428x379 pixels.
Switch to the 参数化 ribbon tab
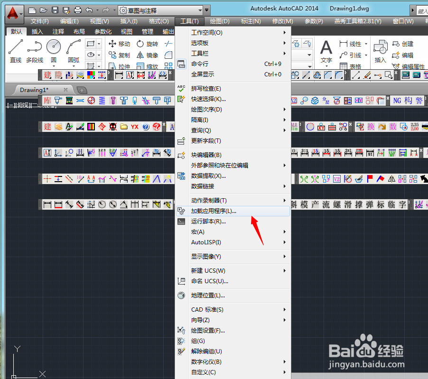[x=103, y=32]
